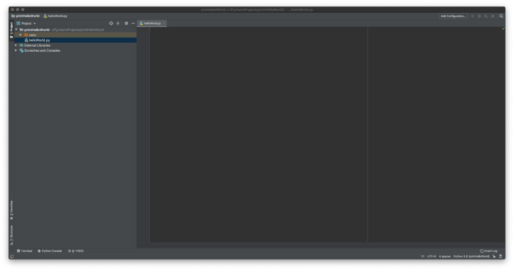Toggle the 2: Favorites side tool window
This screenshot has height=270, width=514.
pos(12,209)
